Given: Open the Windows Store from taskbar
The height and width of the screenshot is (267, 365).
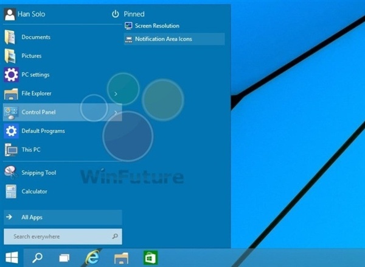Looking at the screenshot, I should click(151, 258).
